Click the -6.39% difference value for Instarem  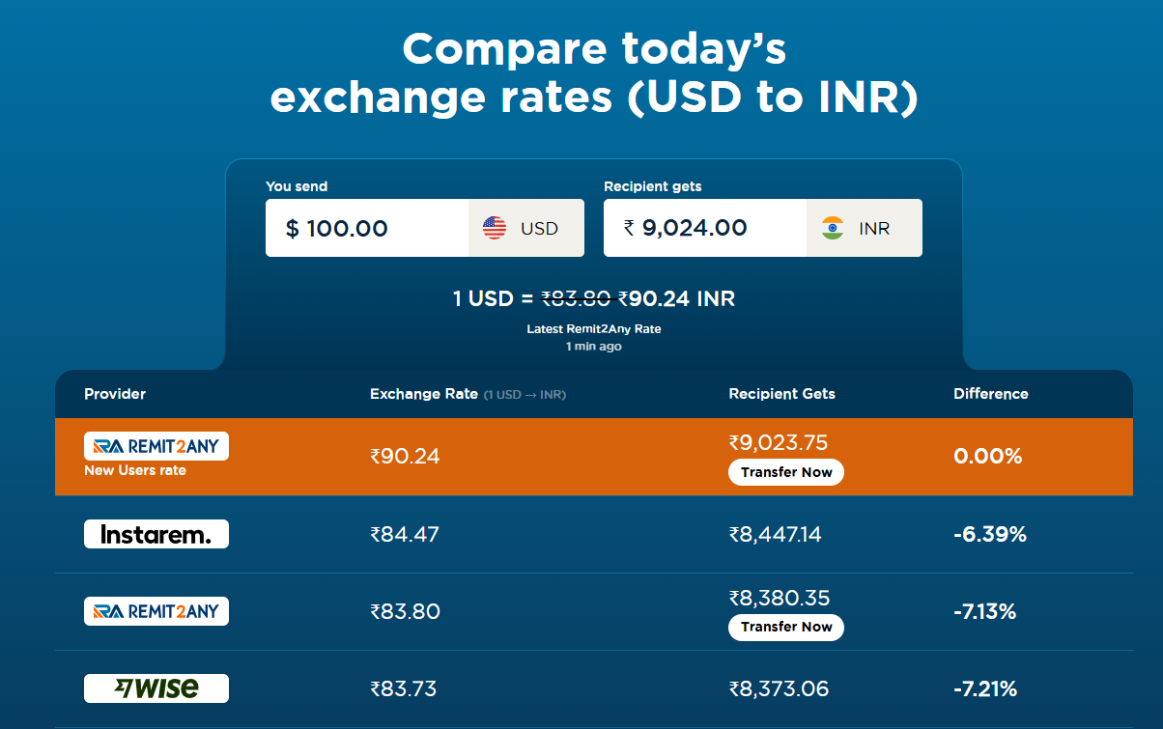pyautogui.click(x=990, y=534)
